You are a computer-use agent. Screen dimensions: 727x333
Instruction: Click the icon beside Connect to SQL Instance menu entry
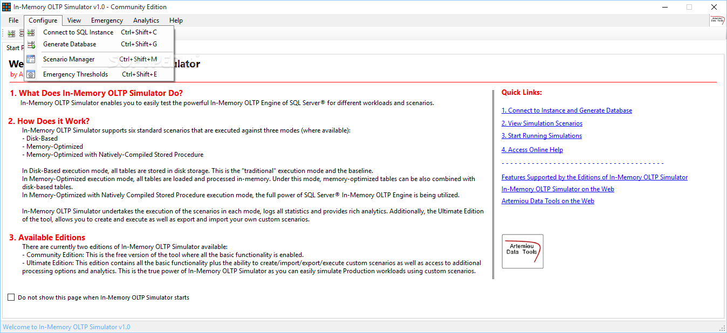(x=31, y=32)
